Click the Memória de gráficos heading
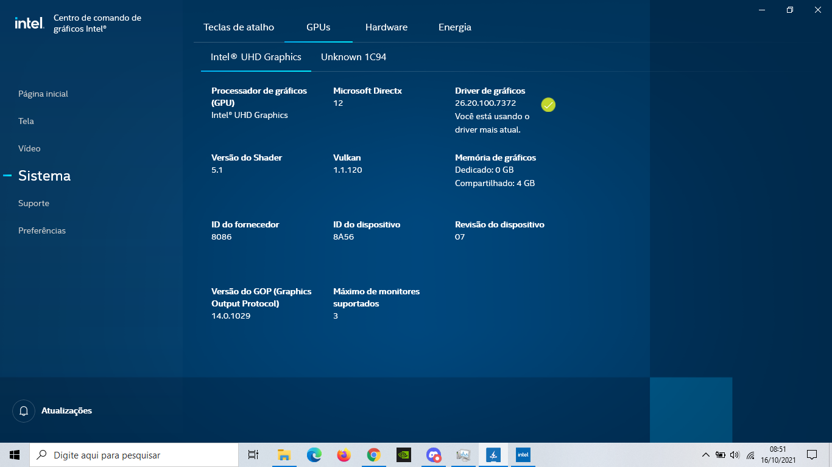The width and height of the screenshot is (832, 467). [496, 157]
